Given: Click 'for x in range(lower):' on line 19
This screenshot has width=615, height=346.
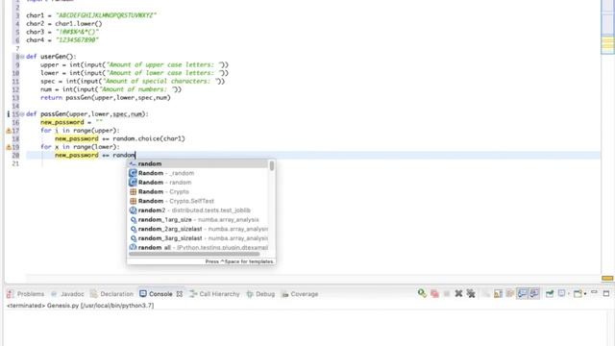Looking at the screenshot, I should [80, 147].
